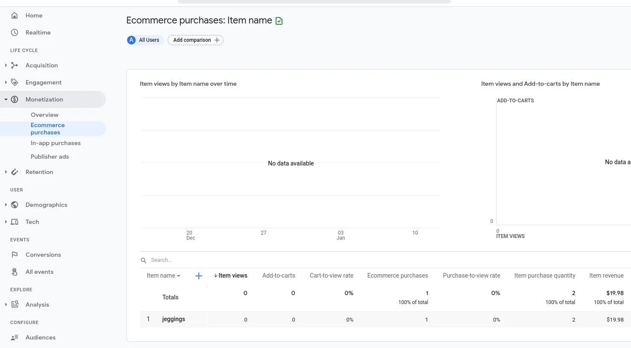Open All events label

pyautogui.click(x=39, y=272)
